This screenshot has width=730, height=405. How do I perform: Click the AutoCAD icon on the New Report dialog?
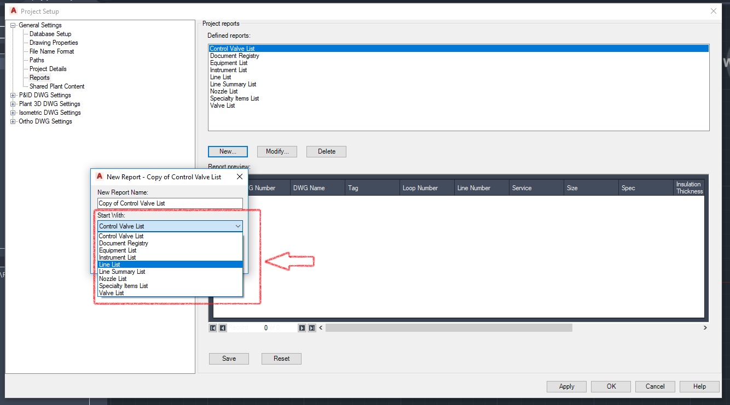point(99,177)
